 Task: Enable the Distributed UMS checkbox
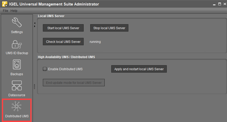coord(45,69)
